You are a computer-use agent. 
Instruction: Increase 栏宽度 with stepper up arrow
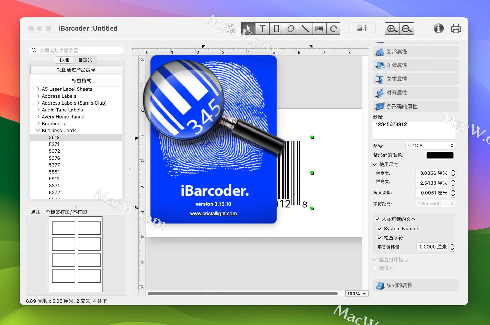453,171
